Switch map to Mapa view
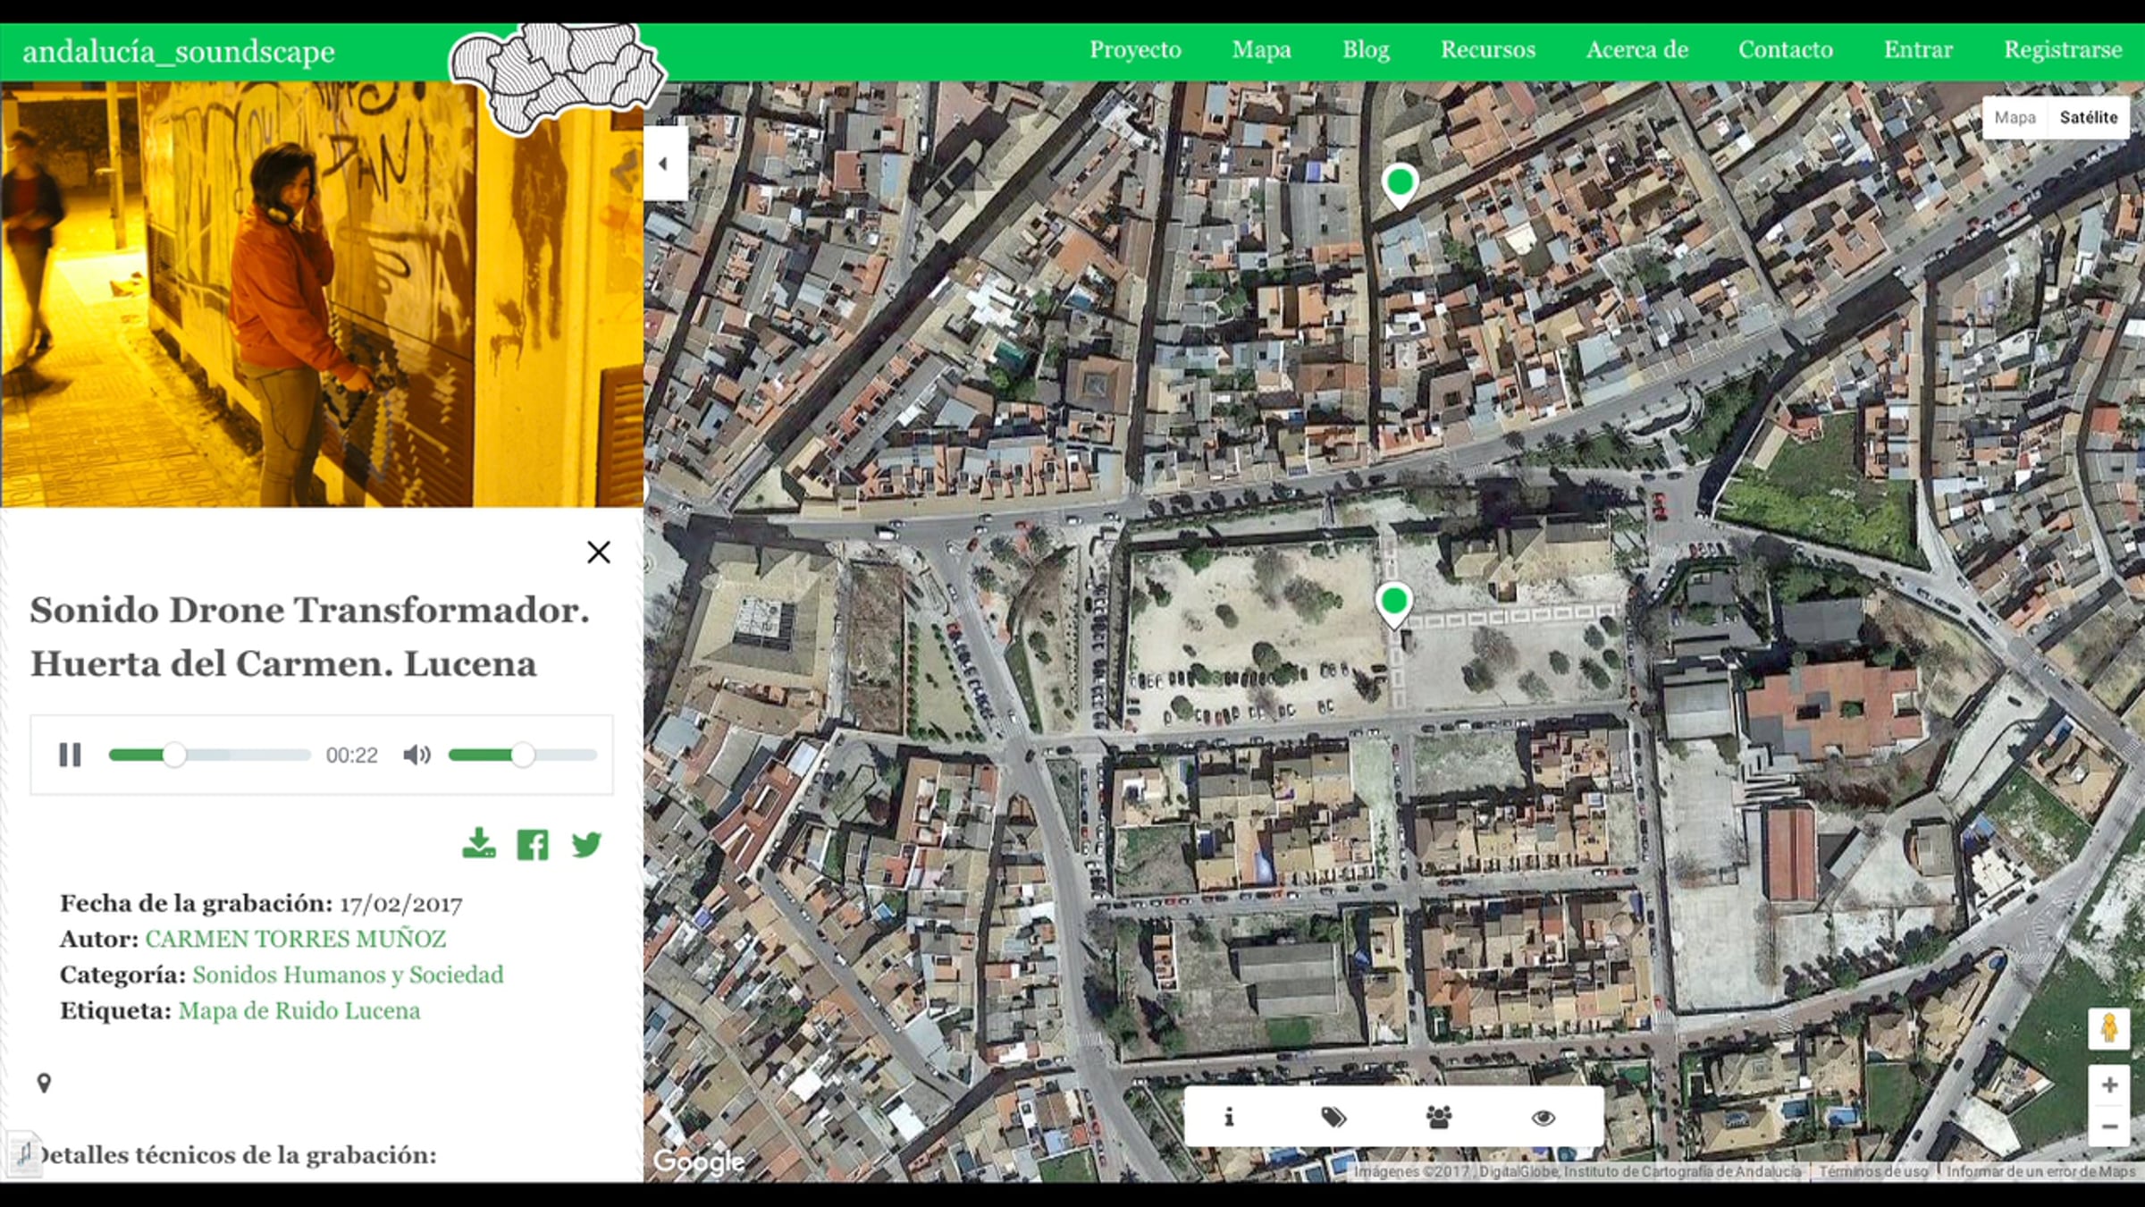This screenshot has width=2145, height=1207. pyautogui.click(x=2015, y=117)
